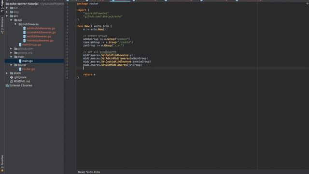Image resolution: width=309 pixels, height=174 pixels.
Task: Click the 'e := echo.New()' statement
Action: pos(95,29)
